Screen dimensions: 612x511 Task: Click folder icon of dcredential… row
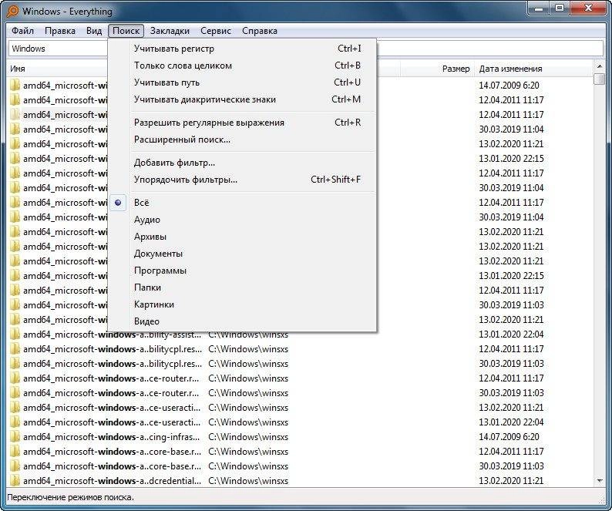tap(15, 481)
